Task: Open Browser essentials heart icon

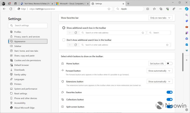Action: coord(167,9)
